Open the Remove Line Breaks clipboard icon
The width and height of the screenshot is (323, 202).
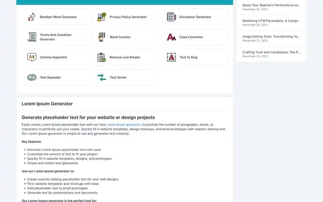pos(101,57)
